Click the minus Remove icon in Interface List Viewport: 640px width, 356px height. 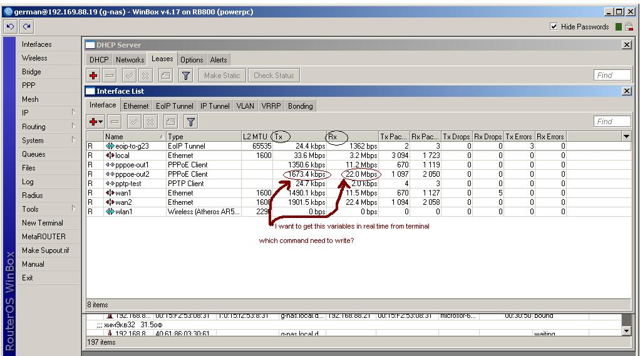pos(115,122)
